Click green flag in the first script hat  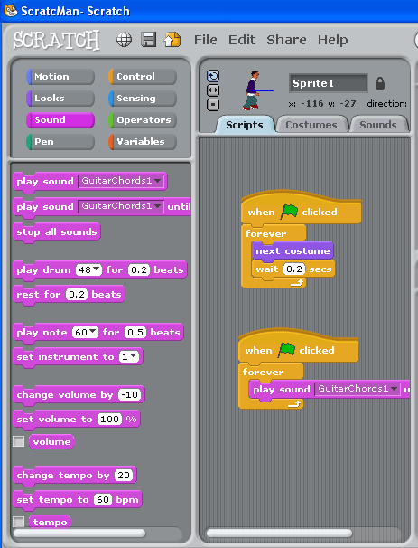[289, 212]
